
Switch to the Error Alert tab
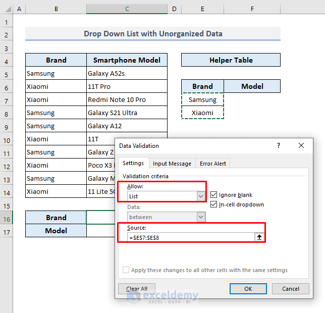point(212,164)
